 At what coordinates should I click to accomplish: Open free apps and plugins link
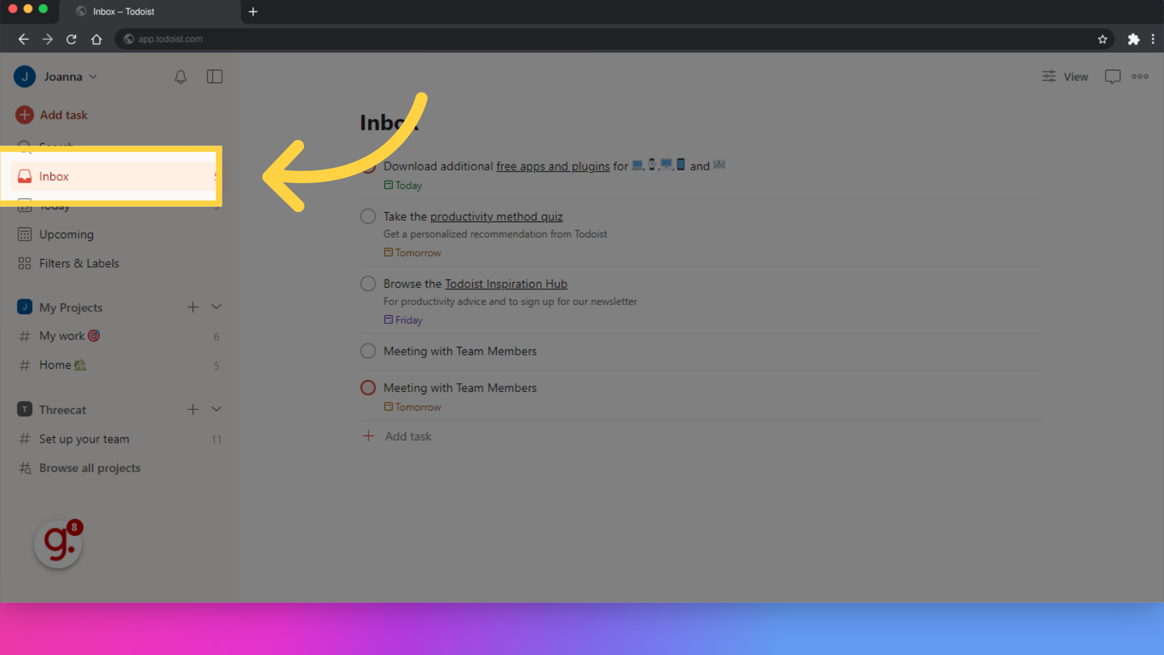553,166
